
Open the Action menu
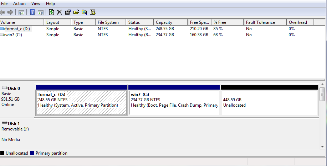pyautogui.click(x=19, y=4)
